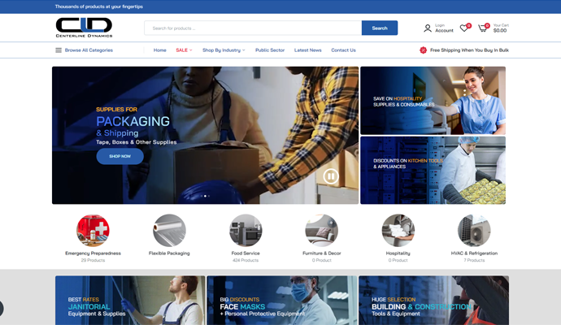Expand the Browse All Categories menu
Screen dimensions: 561x325
pos(84,50)
